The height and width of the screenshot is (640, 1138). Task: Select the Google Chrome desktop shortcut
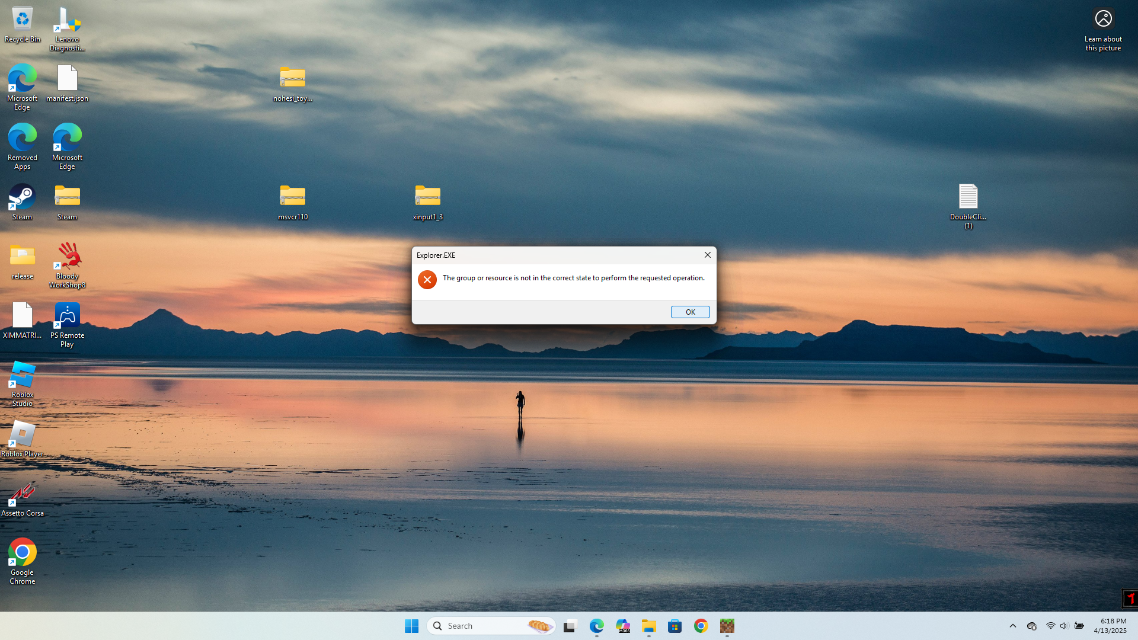point(23,553)
